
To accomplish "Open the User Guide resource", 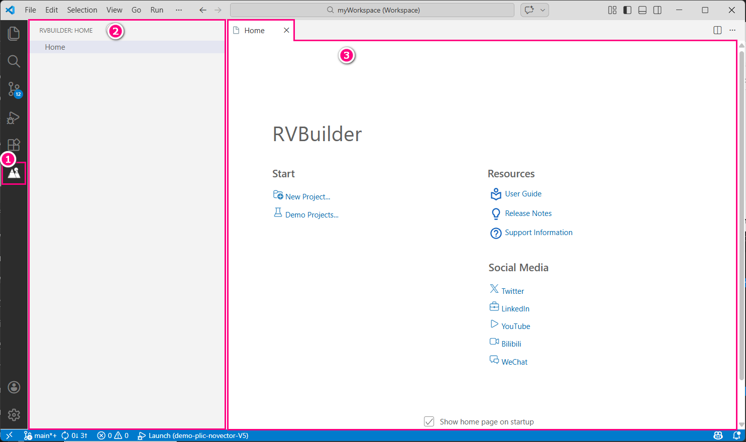I will pyautogui.click(x=523, y=193).
